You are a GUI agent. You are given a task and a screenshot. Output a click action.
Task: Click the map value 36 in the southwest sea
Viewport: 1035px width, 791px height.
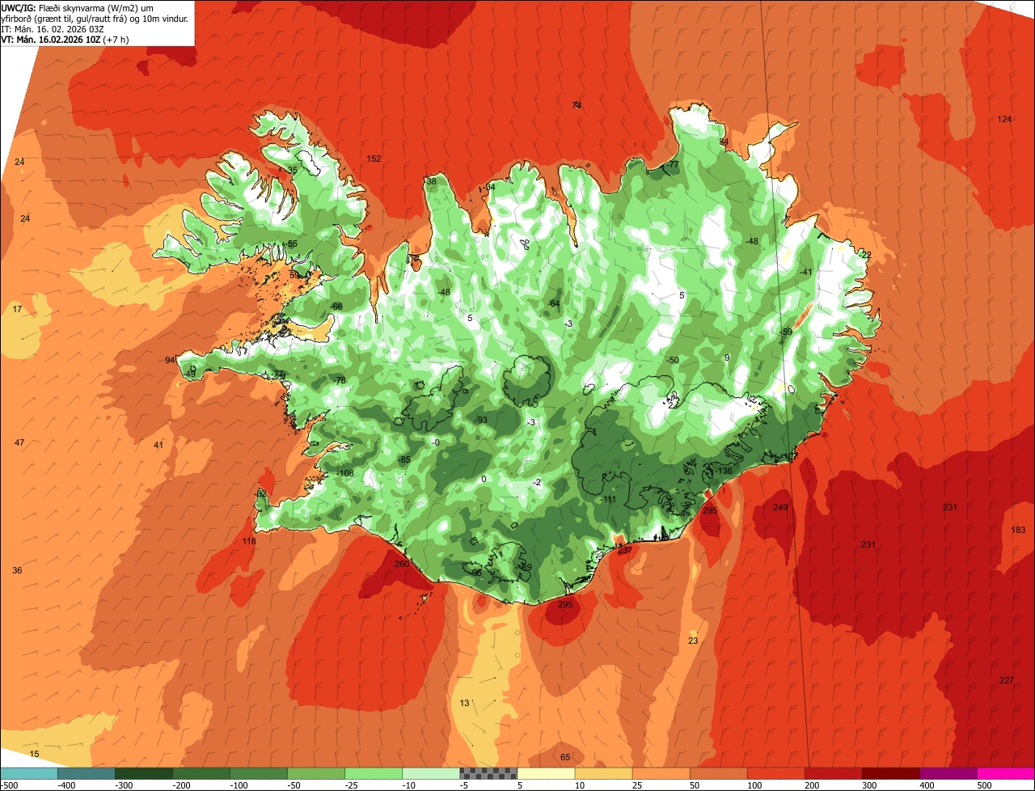point(17,571)
